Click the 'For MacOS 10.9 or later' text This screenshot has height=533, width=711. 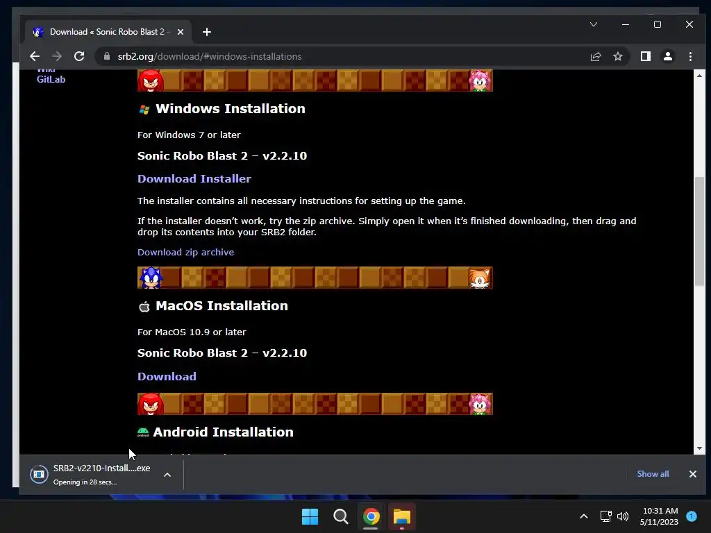click(x=192, y=332)
